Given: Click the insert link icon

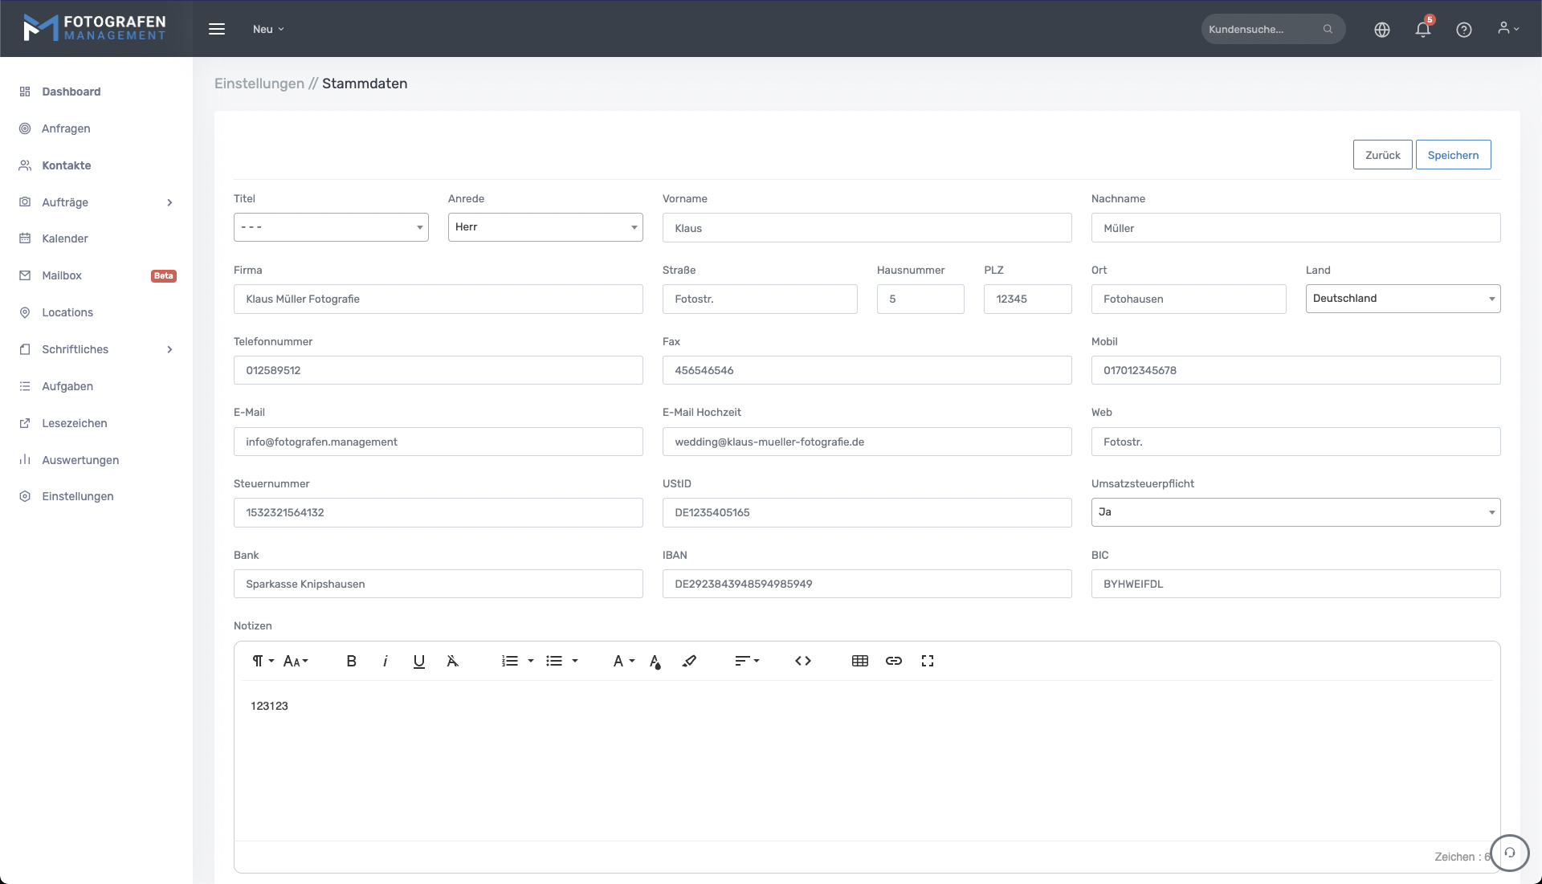Looking at the screenshot, I should [893, 661].
